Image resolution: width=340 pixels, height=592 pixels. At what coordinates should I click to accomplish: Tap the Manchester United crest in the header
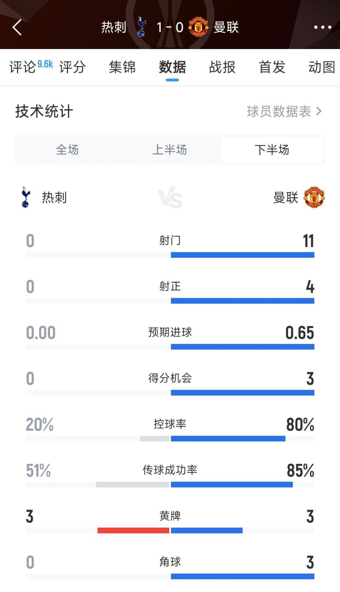pyautogui.click(x=199, y=27)
